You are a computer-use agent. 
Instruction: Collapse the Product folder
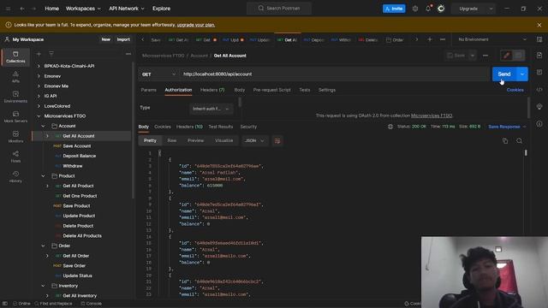43,176
